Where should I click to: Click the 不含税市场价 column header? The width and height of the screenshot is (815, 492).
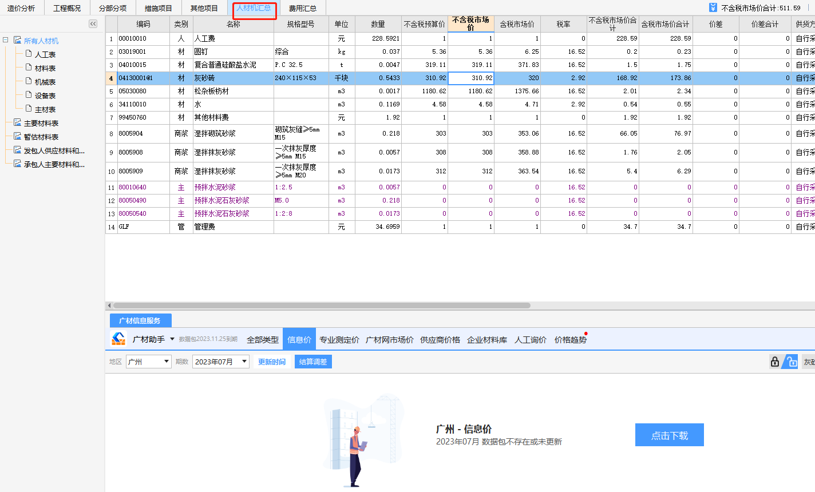[470, 24]
